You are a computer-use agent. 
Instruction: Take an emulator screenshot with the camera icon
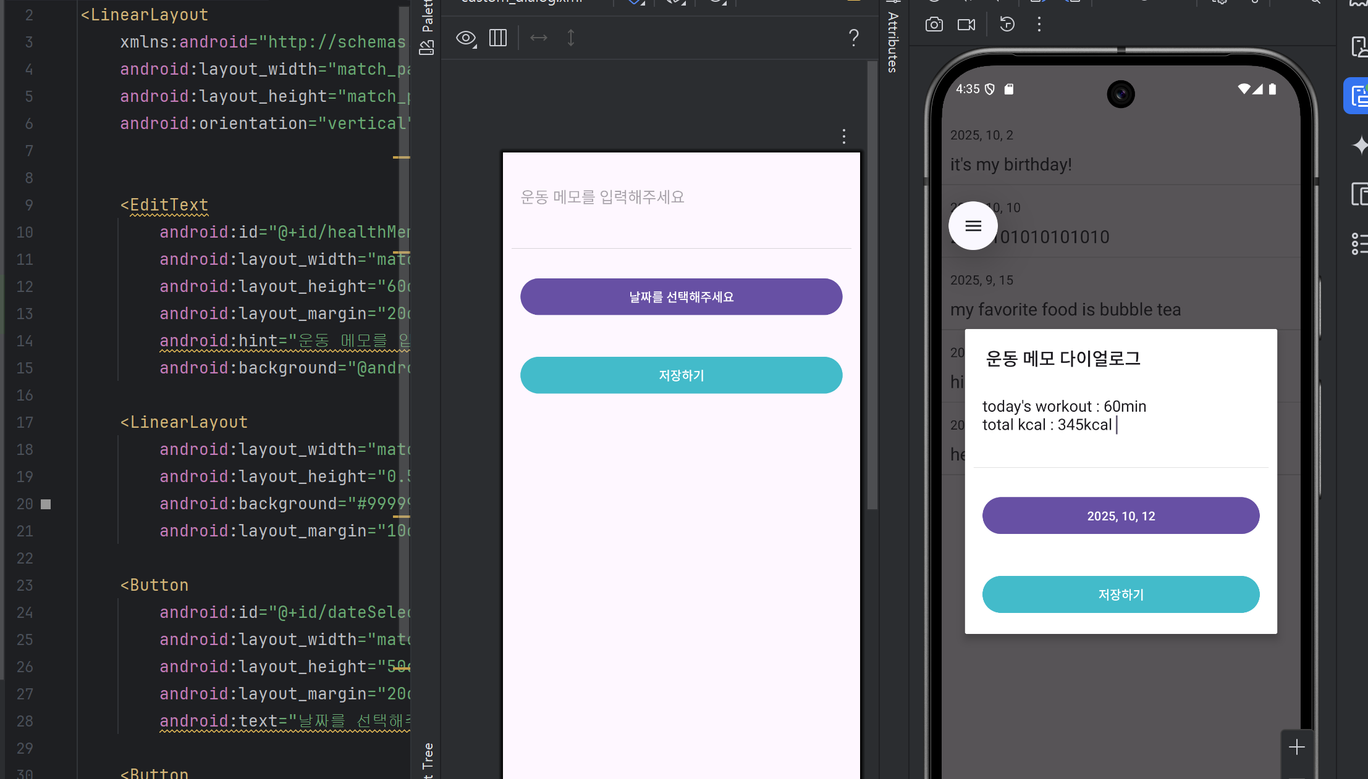(934, 25)
